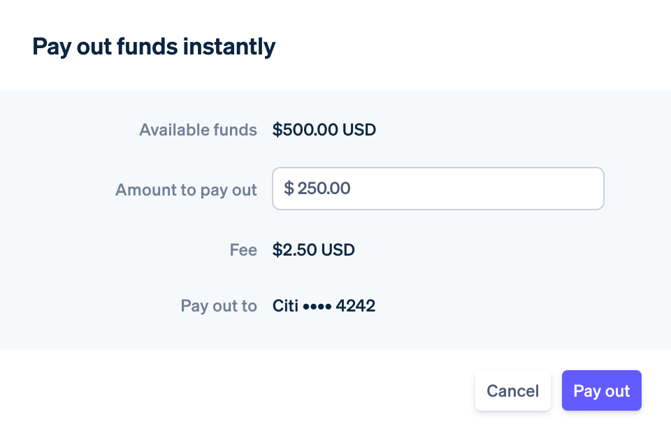Viewport: 671px width, 433px height.
Task: Click the purple Pay out button
Action: [x=601, y=390]
